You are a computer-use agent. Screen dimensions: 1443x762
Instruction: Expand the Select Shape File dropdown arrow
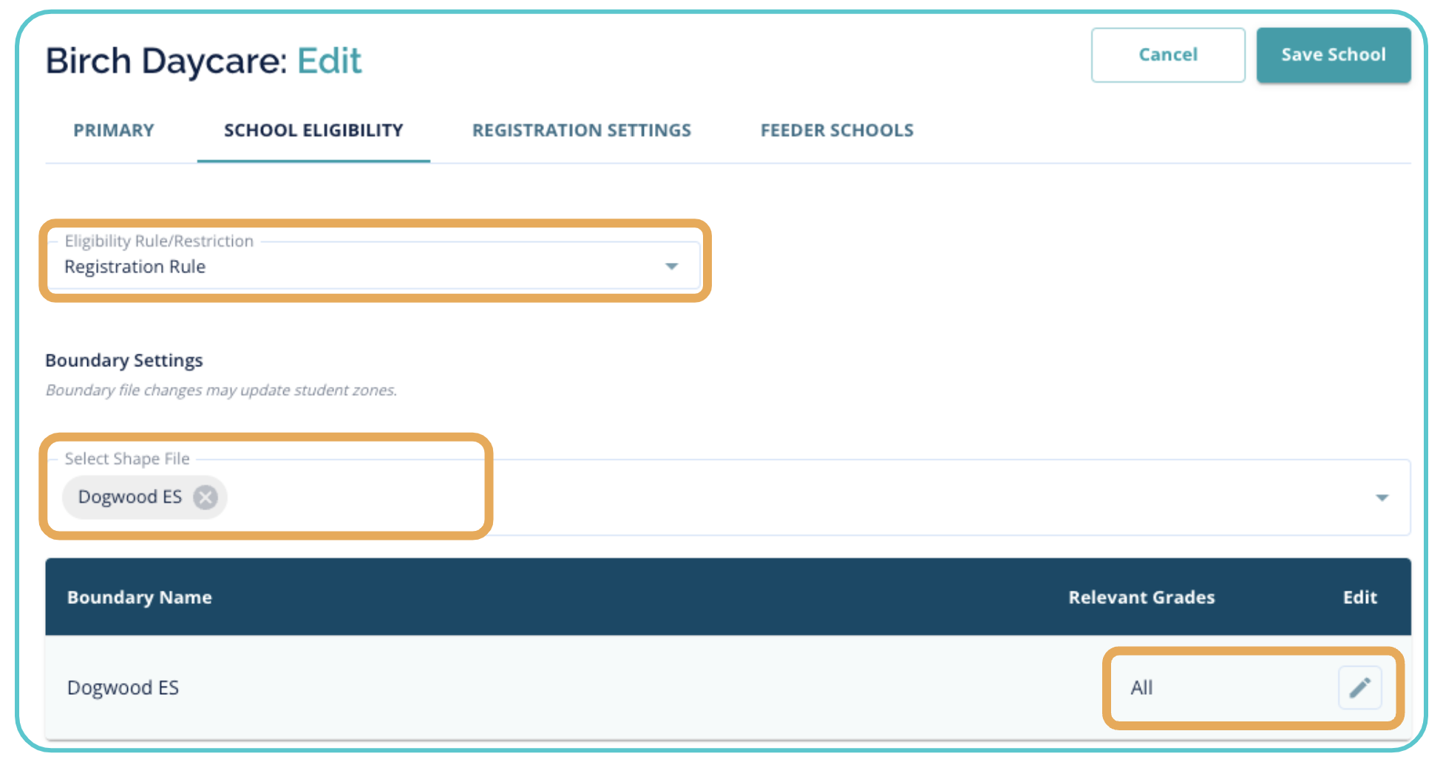(x=1381, y=498)
